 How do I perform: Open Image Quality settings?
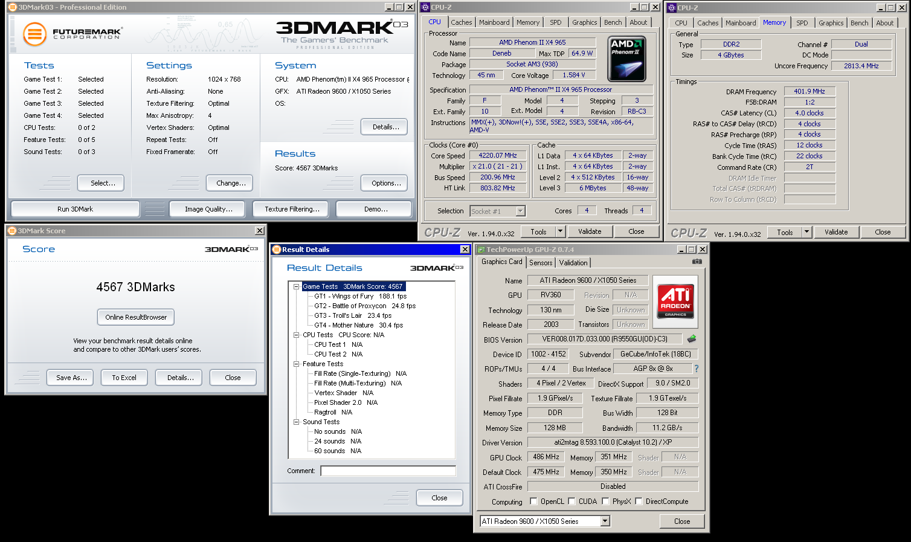tap(207, 209)
